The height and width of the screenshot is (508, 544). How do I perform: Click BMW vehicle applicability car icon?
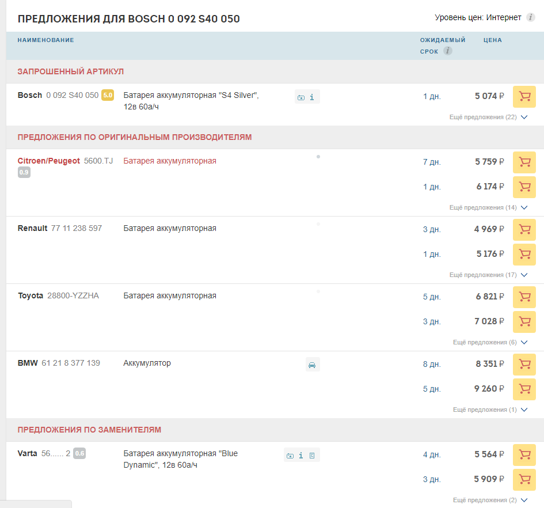(312, 365)
